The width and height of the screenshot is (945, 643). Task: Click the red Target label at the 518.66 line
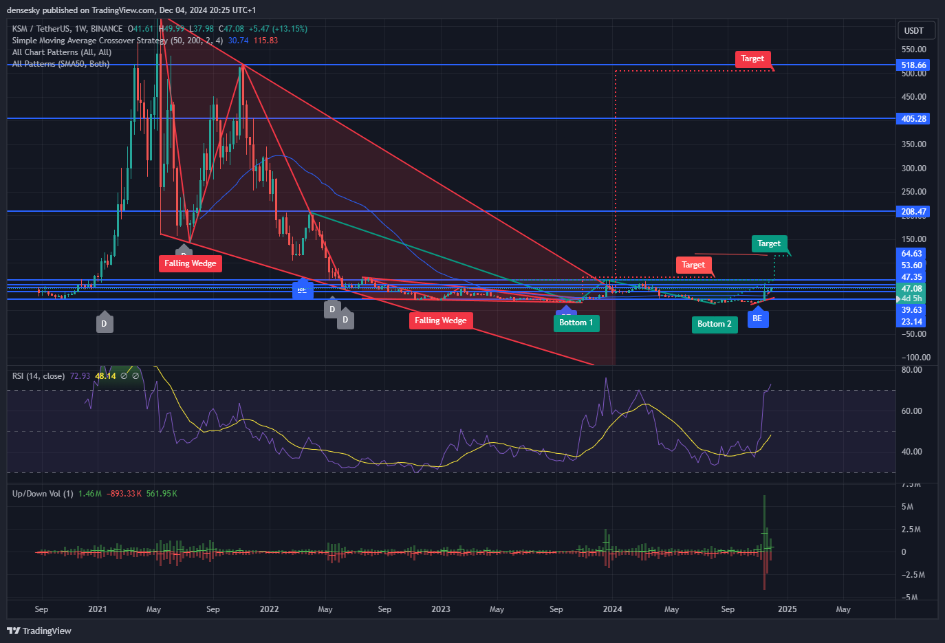coord(752,59)
